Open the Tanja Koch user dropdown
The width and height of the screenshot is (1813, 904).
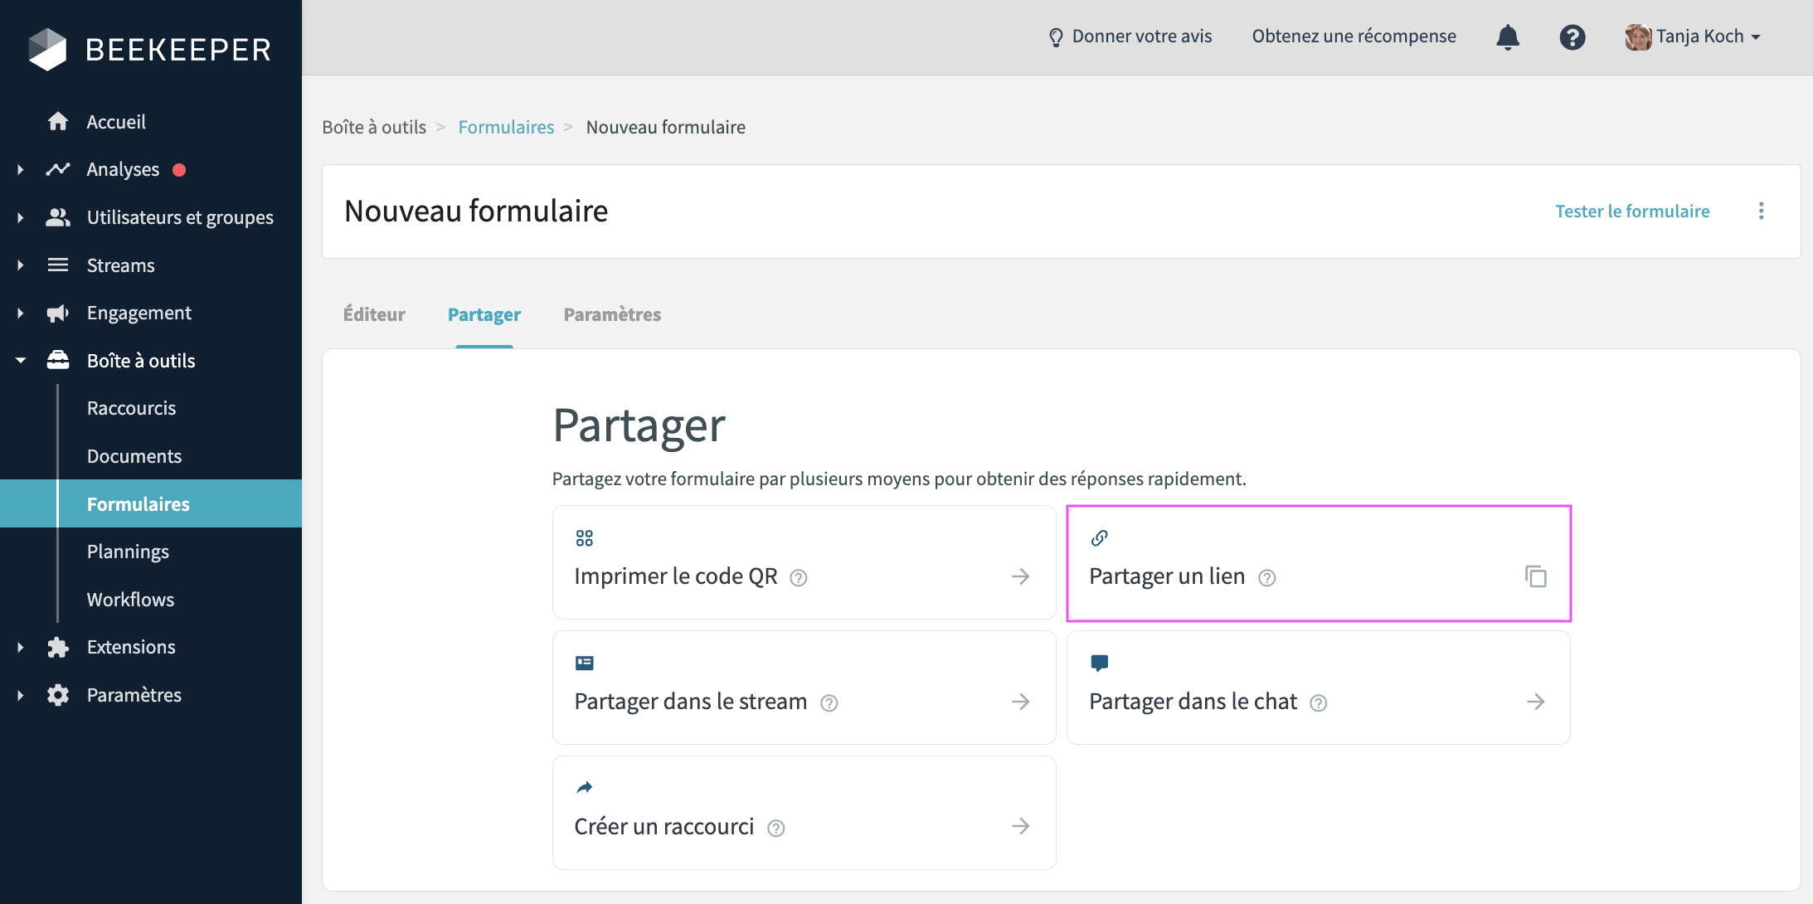tap(1693, 36)
